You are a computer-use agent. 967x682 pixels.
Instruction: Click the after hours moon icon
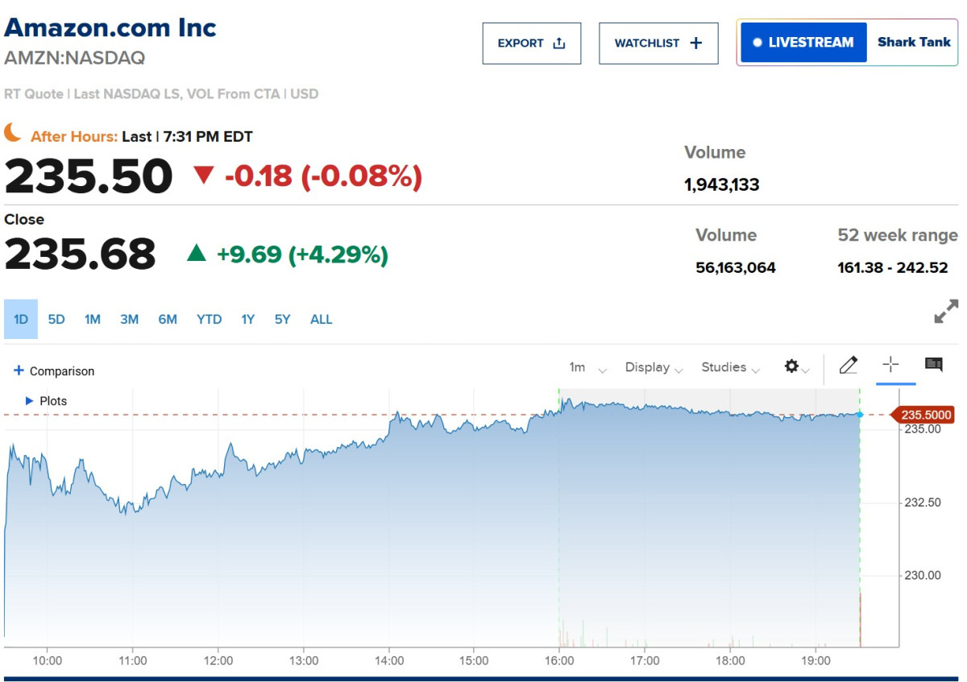(x=13, y=133)
